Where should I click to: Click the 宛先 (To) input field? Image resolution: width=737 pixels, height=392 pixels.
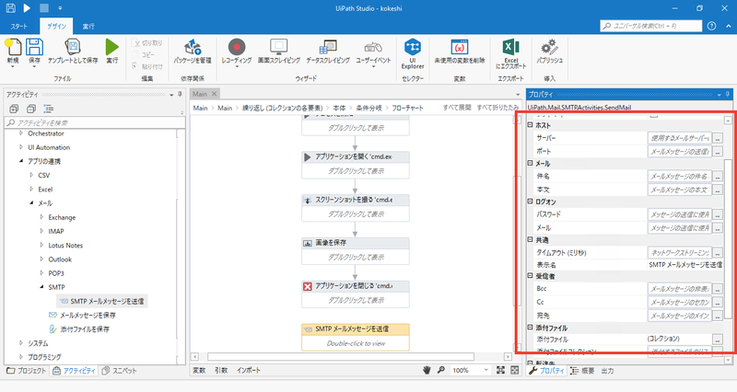click(x=680, y=316)
